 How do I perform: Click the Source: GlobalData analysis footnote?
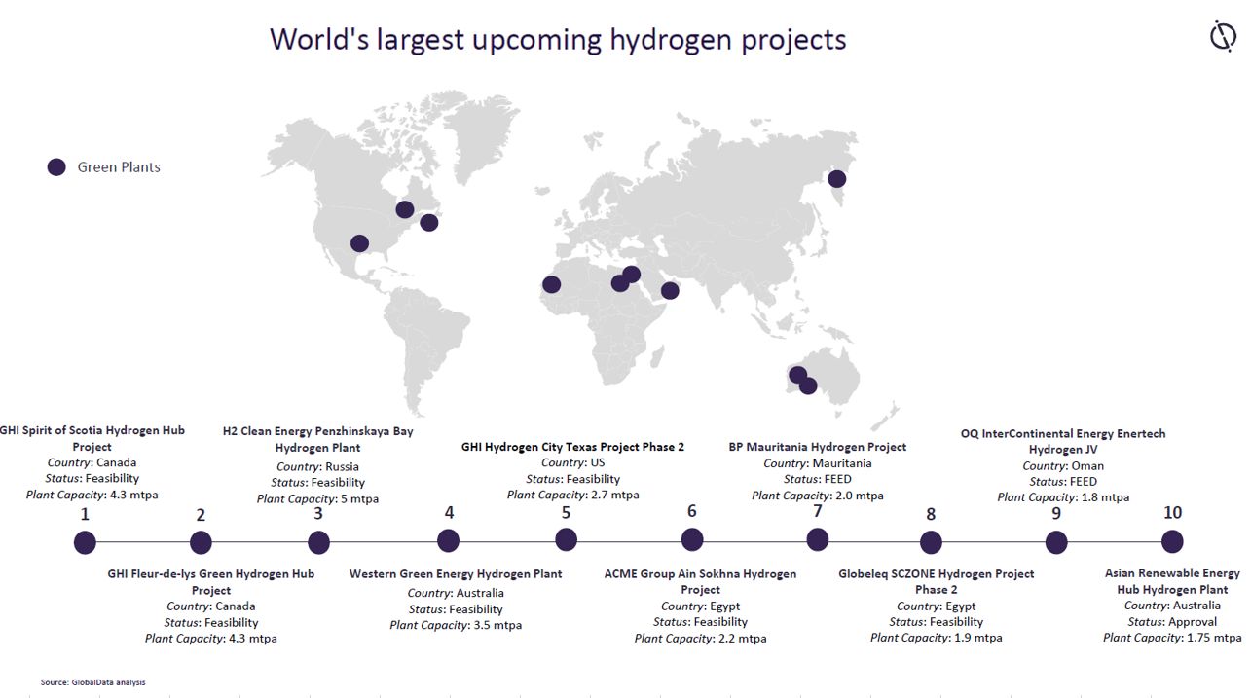[x=92, y=682]
